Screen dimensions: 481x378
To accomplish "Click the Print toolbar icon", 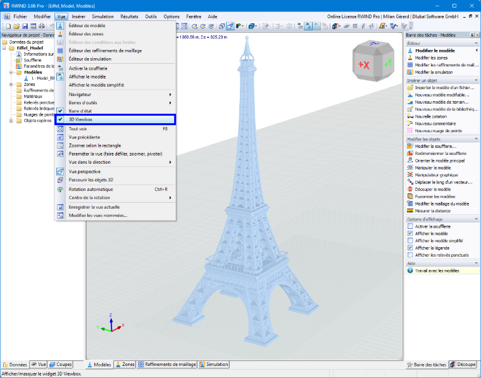I will pos(41,27).
